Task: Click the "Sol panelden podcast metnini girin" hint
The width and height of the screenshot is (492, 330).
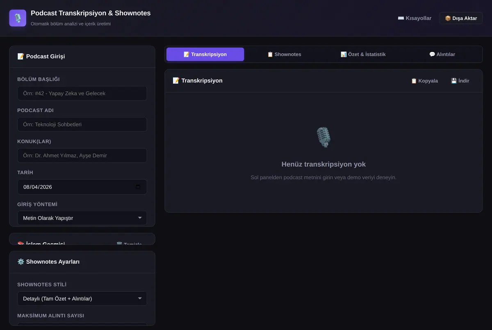Action: (x=323, y=177)
